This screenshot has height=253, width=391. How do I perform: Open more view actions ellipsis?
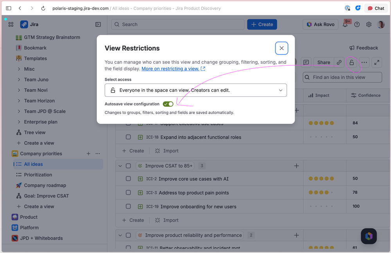tap(364, 62)
